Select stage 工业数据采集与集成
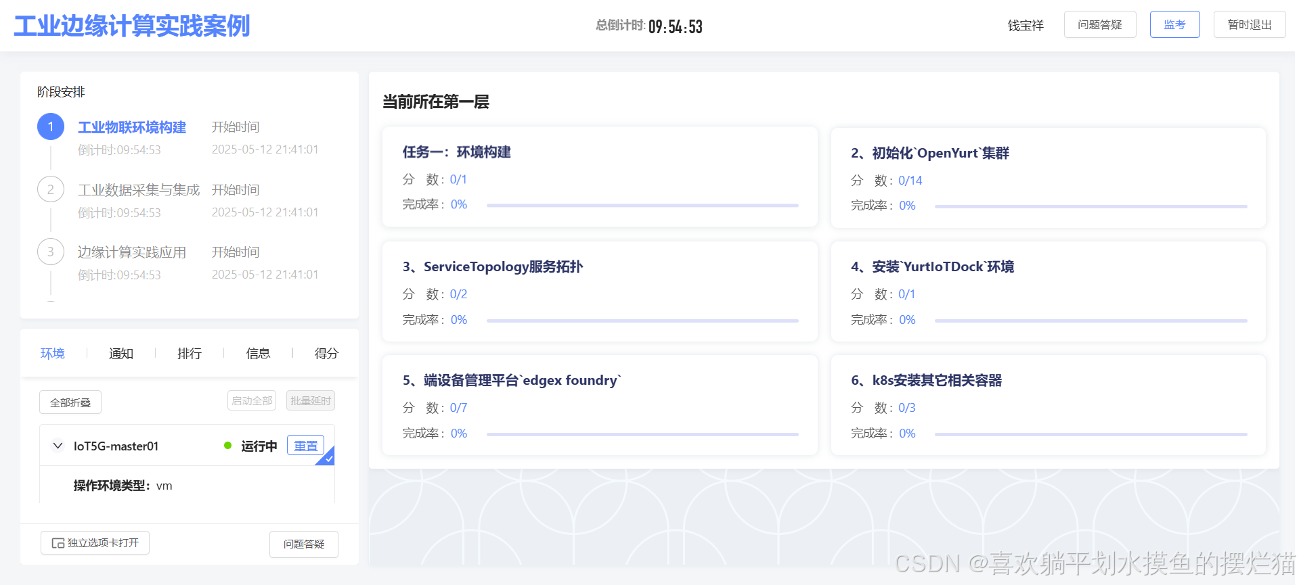Screen dimensions: 1299x585 [139, 190]
